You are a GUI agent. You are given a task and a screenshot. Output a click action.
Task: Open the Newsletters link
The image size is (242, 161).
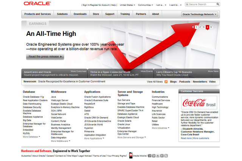point(200,82)
